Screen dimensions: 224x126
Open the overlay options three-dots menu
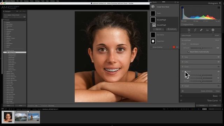[x=177, y=47]
